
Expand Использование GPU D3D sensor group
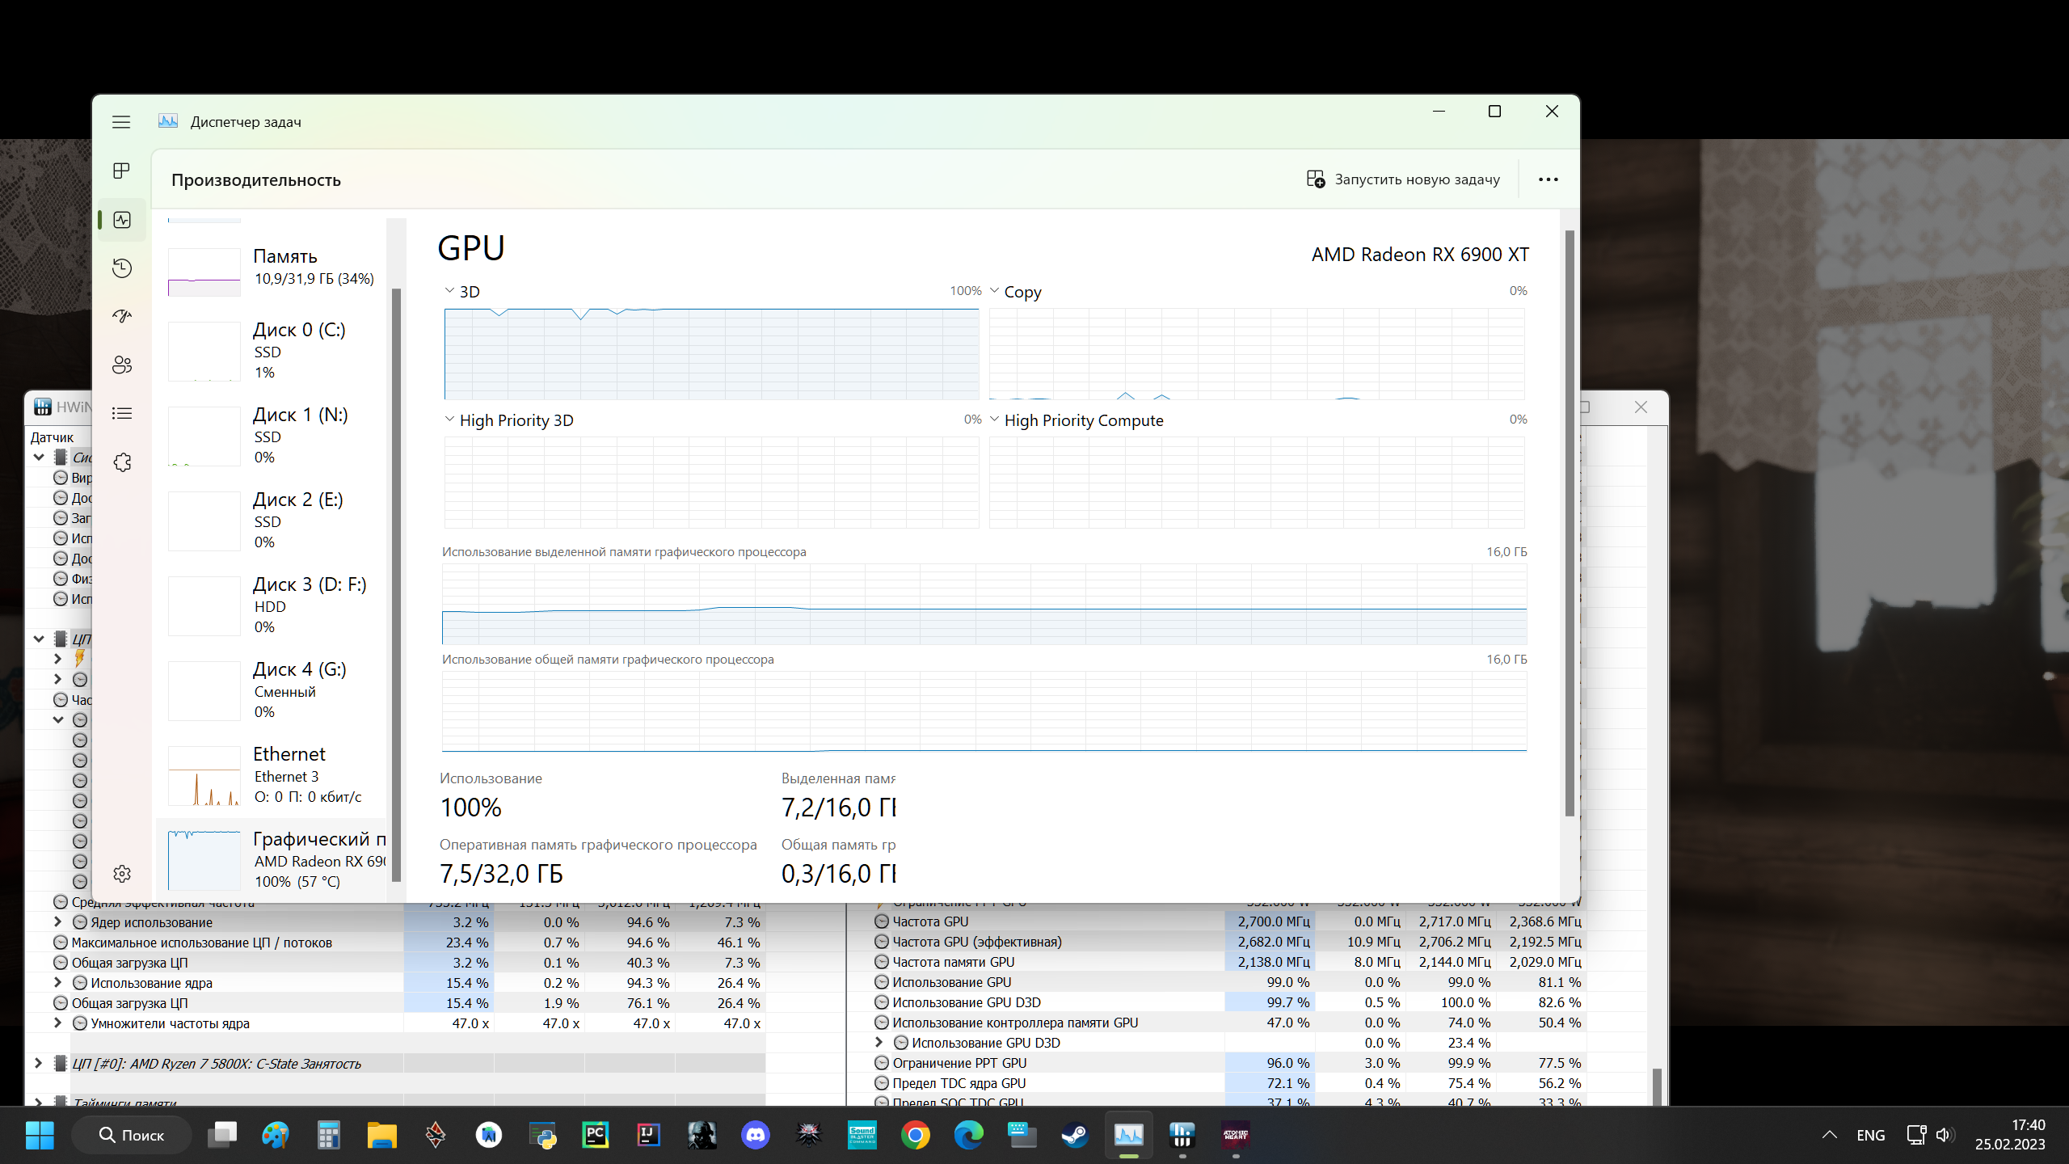point(879,1043)
